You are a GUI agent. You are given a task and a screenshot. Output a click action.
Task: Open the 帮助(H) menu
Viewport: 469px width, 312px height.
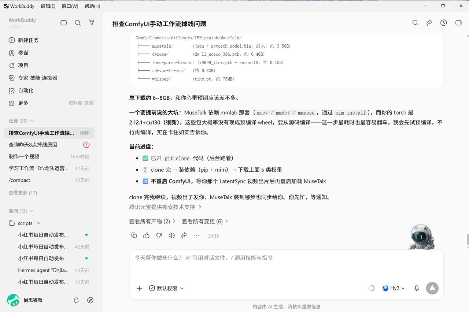click(92, 6)
